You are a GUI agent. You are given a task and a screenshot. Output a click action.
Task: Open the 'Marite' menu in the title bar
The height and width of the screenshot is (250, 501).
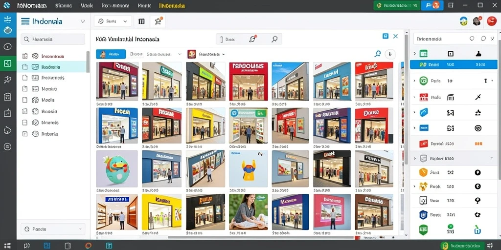click(x=144, y=5)
